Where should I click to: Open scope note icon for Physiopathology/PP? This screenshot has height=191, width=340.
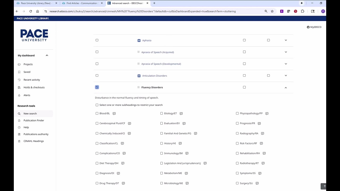267,114
